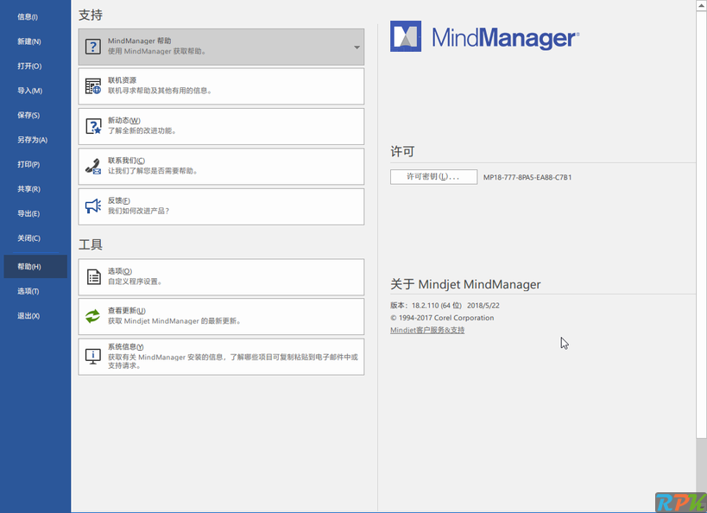Click description 让我们了解您是否需要帮助。
Viewport: 707px width, 513px height.
153,171
